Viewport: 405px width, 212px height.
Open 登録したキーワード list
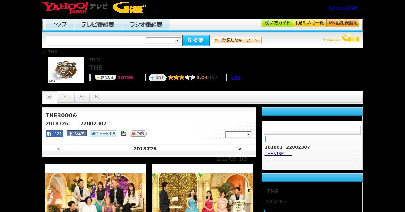[x=237, y=40]
